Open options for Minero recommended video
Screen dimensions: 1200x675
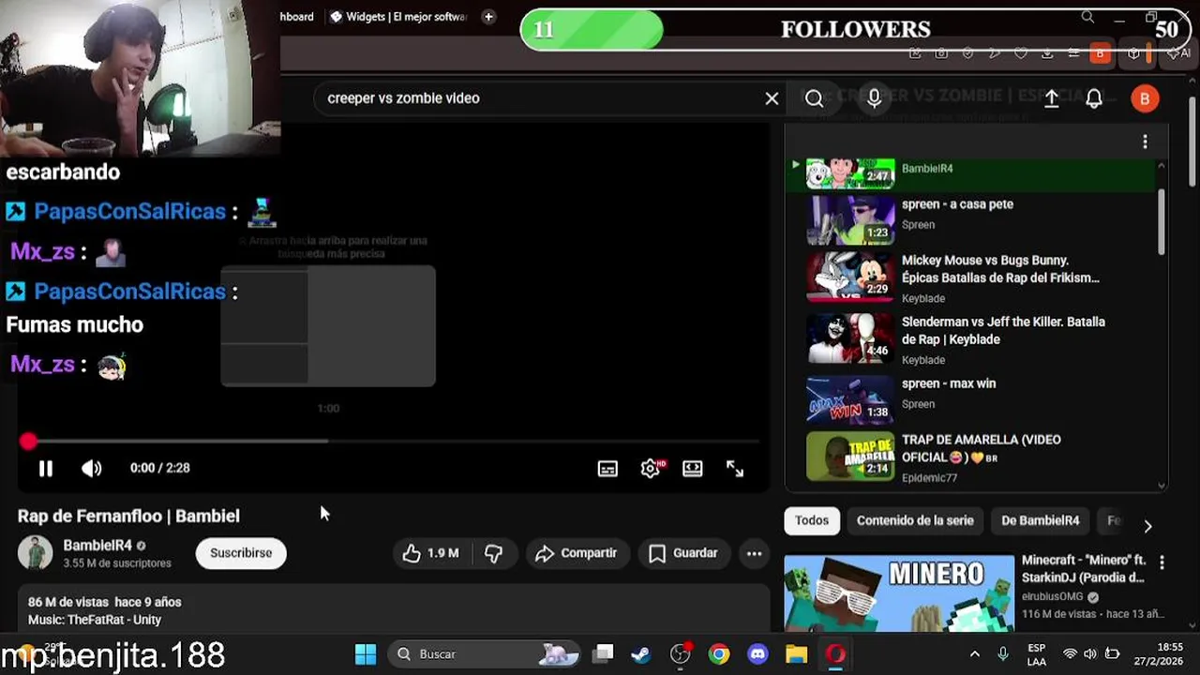[x=1162, y=562]
